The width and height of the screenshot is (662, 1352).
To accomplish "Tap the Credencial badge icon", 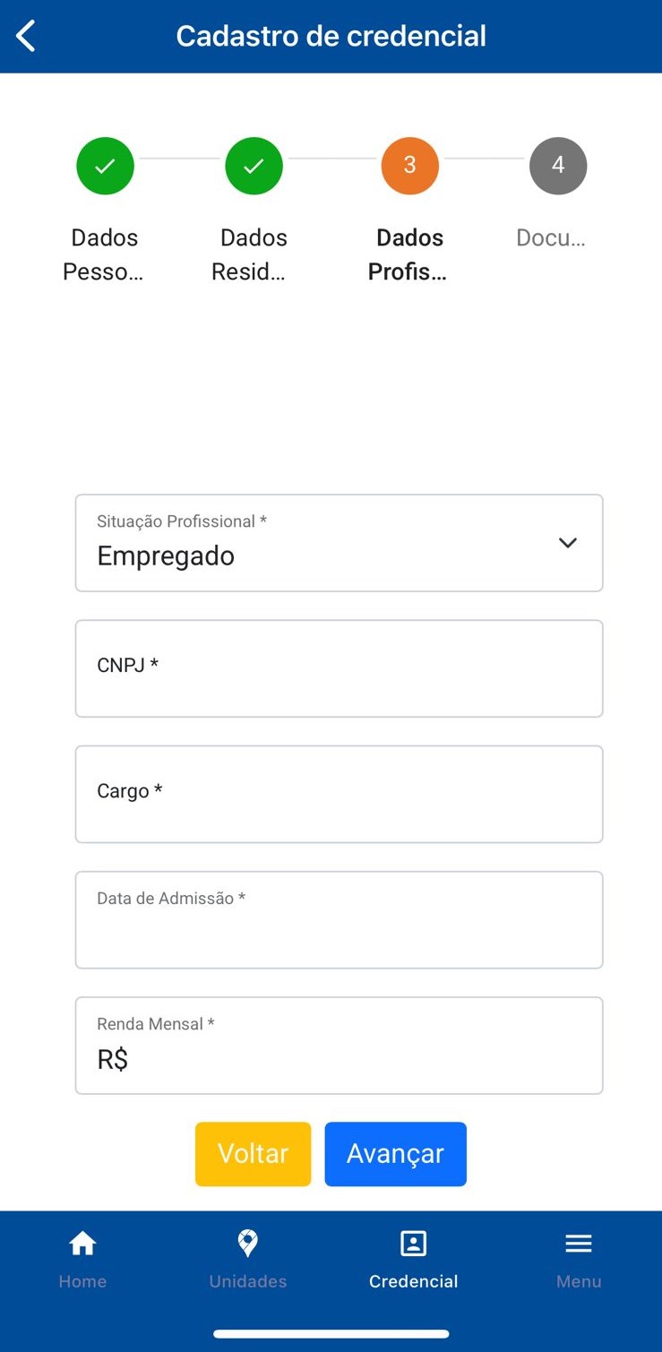I will (x=413, y=1244).
